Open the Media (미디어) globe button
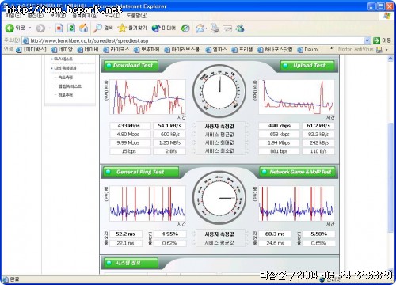396x285 pixels. coord(163,28)
